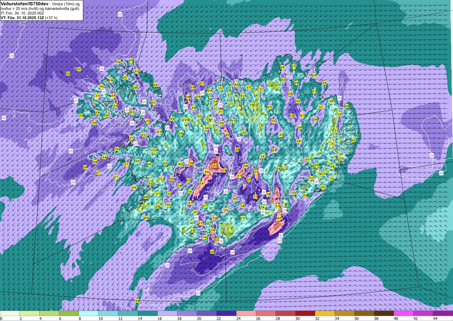Pick the 24–26 m/s light pink legend swatch
This screenshot has height=321, width=453.
pyautogui.click(x=246, y=313)
